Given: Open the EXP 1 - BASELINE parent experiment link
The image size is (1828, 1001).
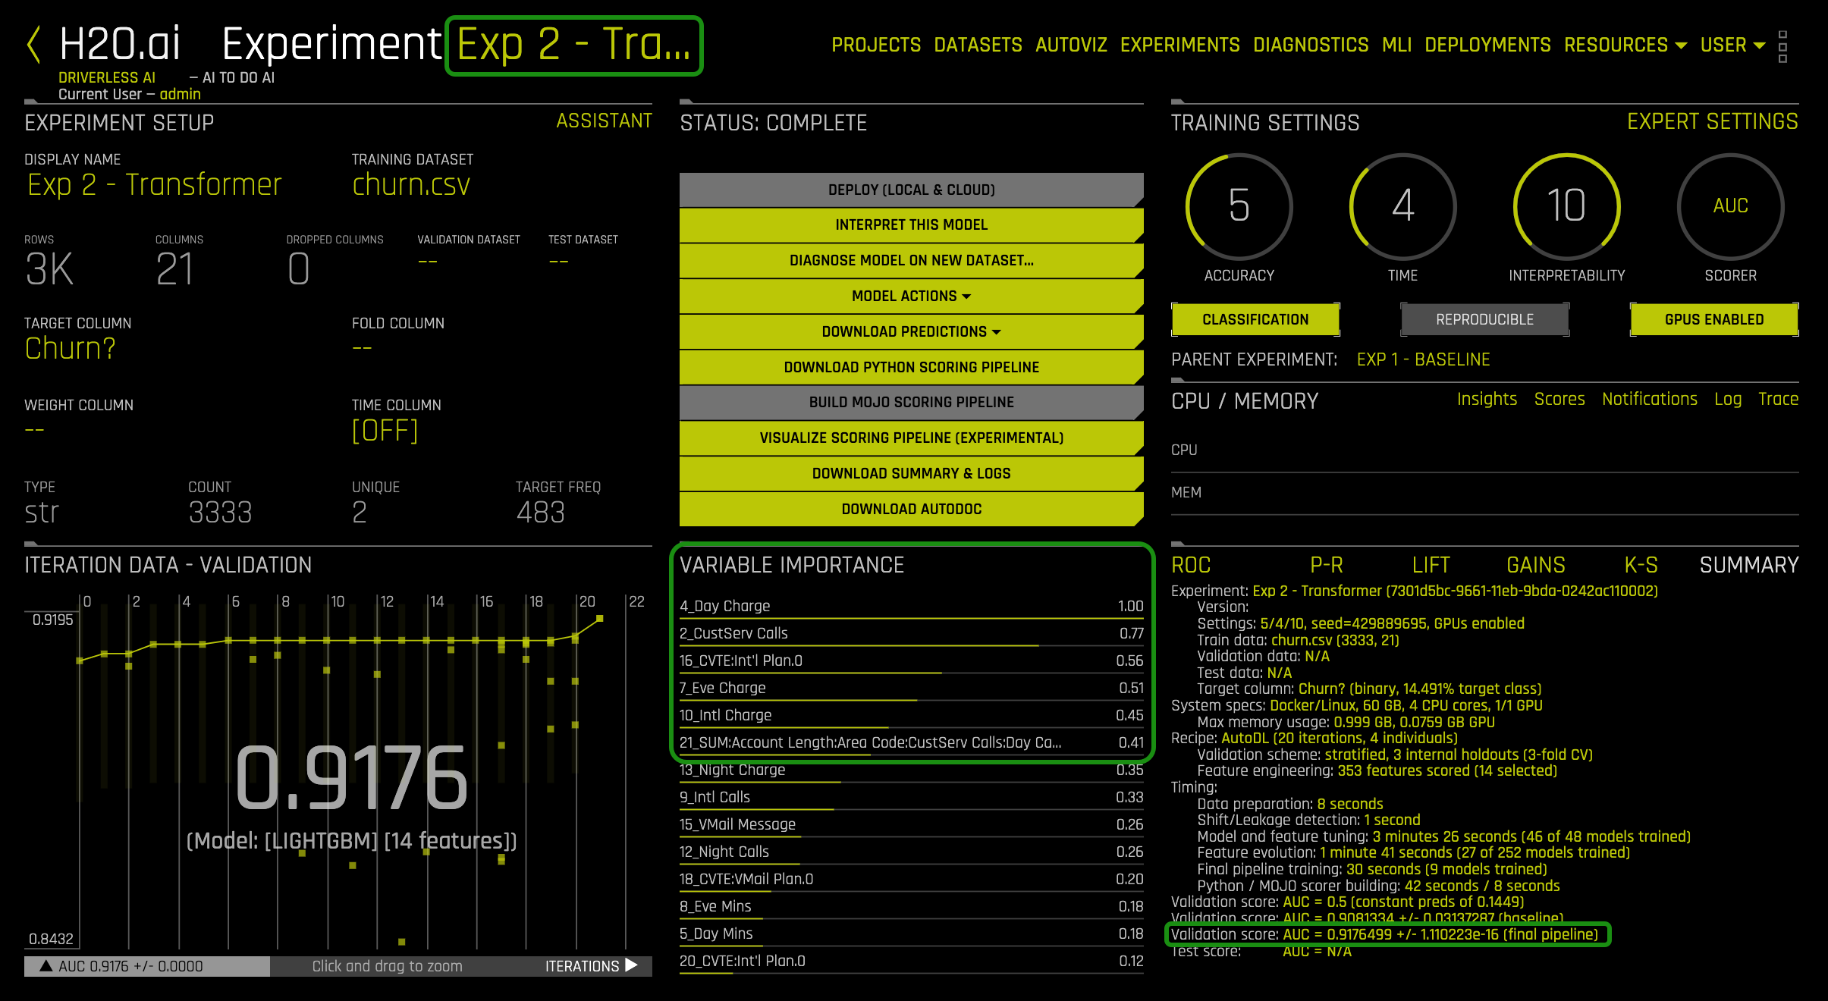Looking at the screenshot, I should tap(1423, 359).
